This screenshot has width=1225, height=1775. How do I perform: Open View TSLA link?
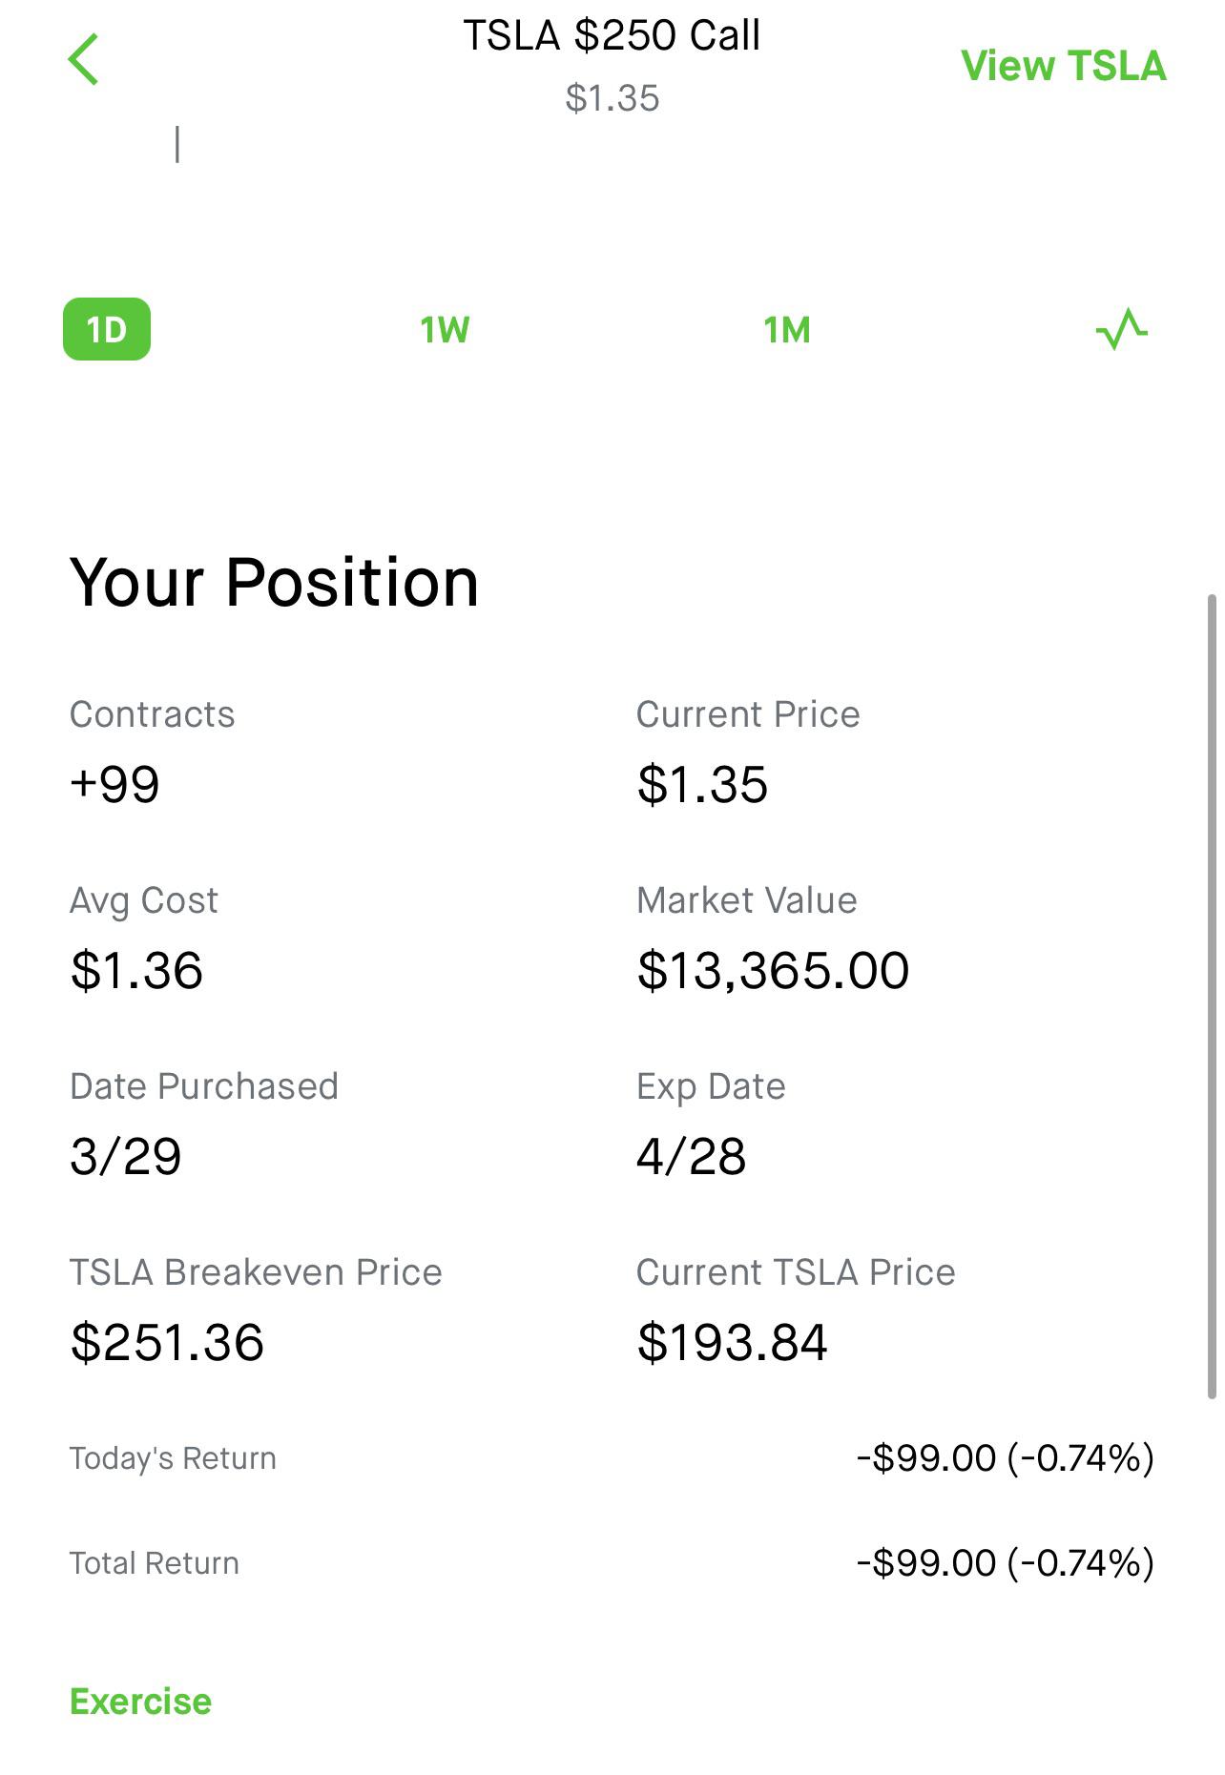coord(1063,66)
